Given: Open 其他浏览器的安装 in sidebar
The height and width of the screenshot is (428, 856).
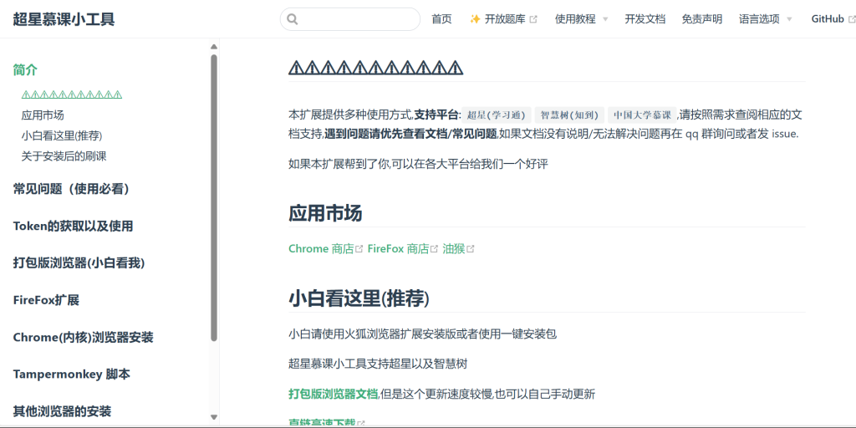Looking at the screenshot, I should pos(62,410).
